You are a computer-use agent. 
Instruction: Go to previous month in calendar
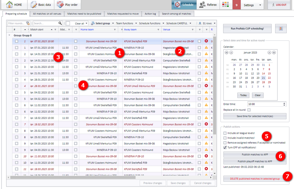pyautogui.click(x=231, y=52)
